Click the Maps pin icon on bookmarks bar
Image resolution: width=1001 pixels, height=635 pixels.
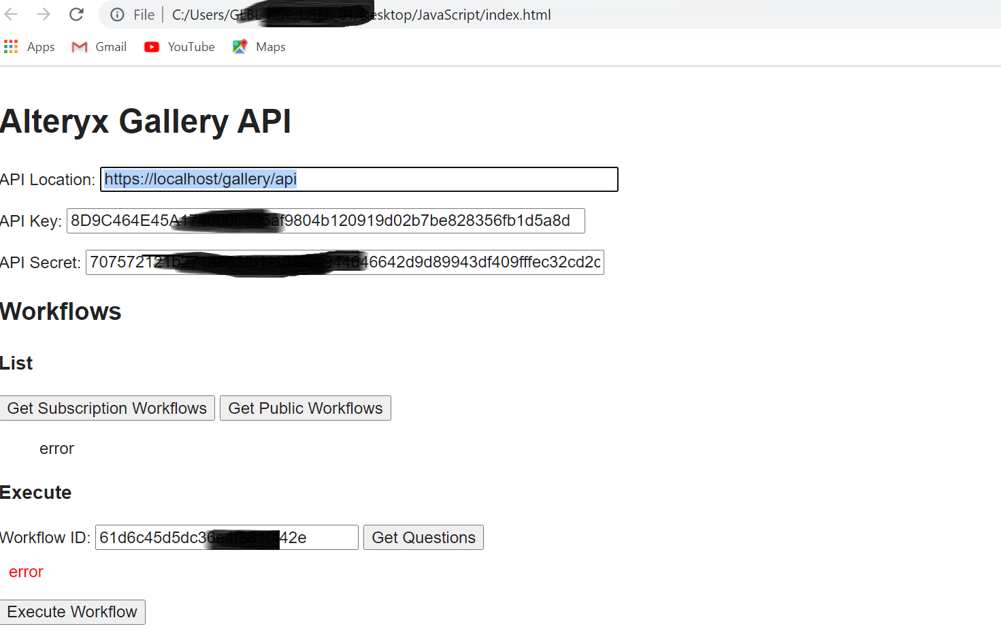(x=240, y=46)
